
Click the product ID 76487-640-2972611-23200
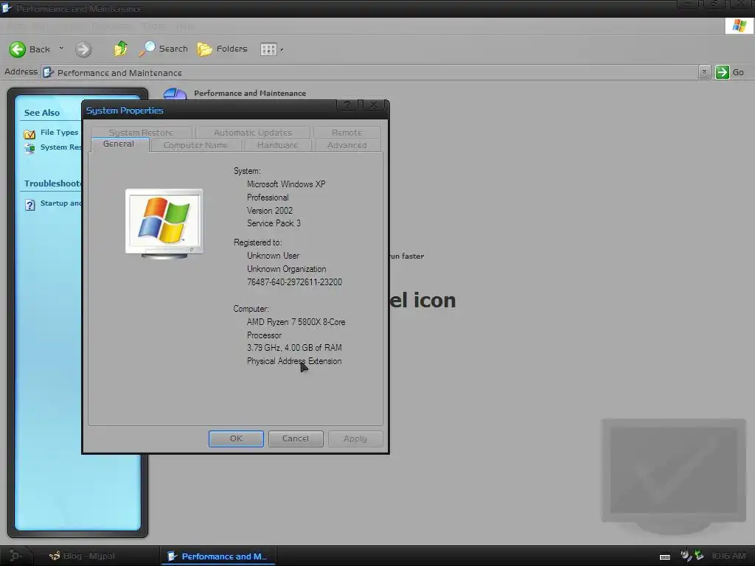pos(294,282)
